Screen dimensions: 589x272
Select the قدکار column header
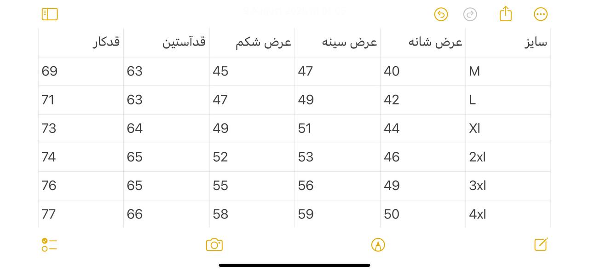pyautogui.click(x=81, y=42)
